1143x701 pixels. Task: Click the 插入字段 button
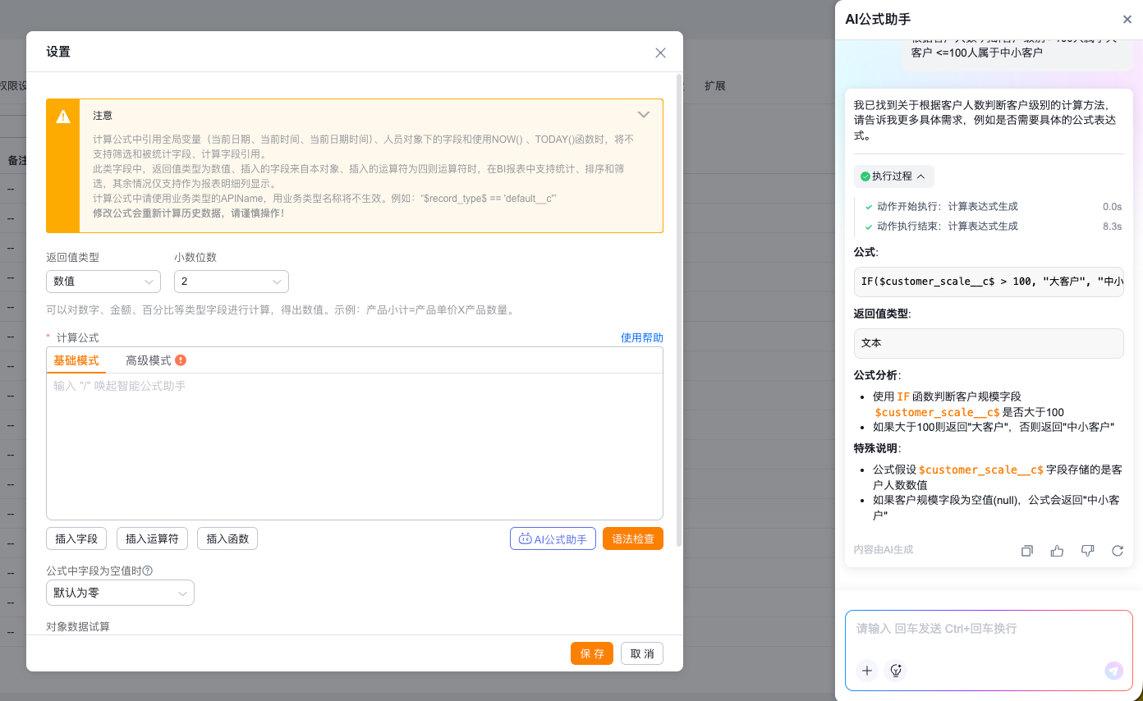pyautogui.click(x=76, y=538)
